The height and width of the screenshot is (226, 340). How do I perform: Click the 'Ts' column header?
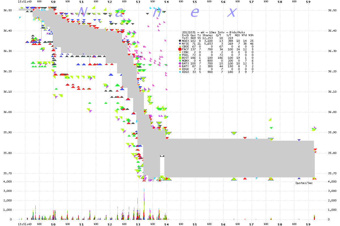199,35
